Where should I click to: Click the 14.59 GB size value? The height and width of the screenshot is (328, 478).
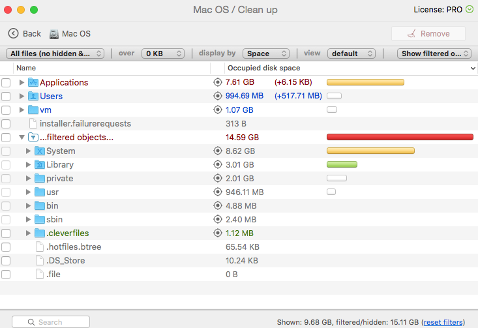[x=242, y=138]
